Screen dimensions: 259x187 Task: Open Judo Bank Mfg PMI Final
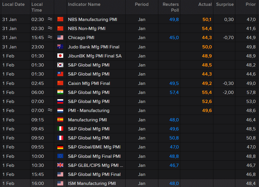94,47
